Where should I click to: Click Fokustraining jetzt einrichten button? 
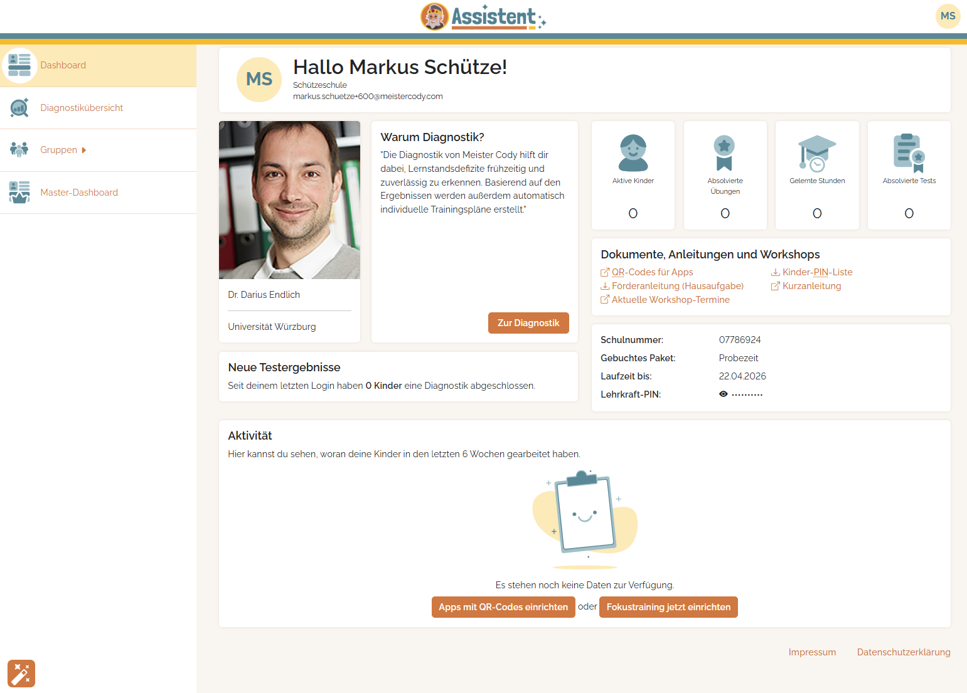668,607
